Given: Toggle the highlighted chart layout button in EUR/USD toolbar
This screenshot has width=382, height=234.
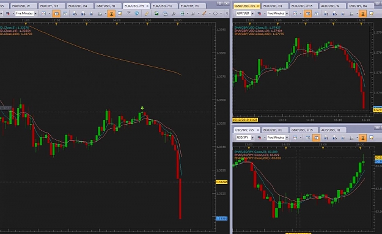Looking at the screenshot, I should (x=56, y=13).
